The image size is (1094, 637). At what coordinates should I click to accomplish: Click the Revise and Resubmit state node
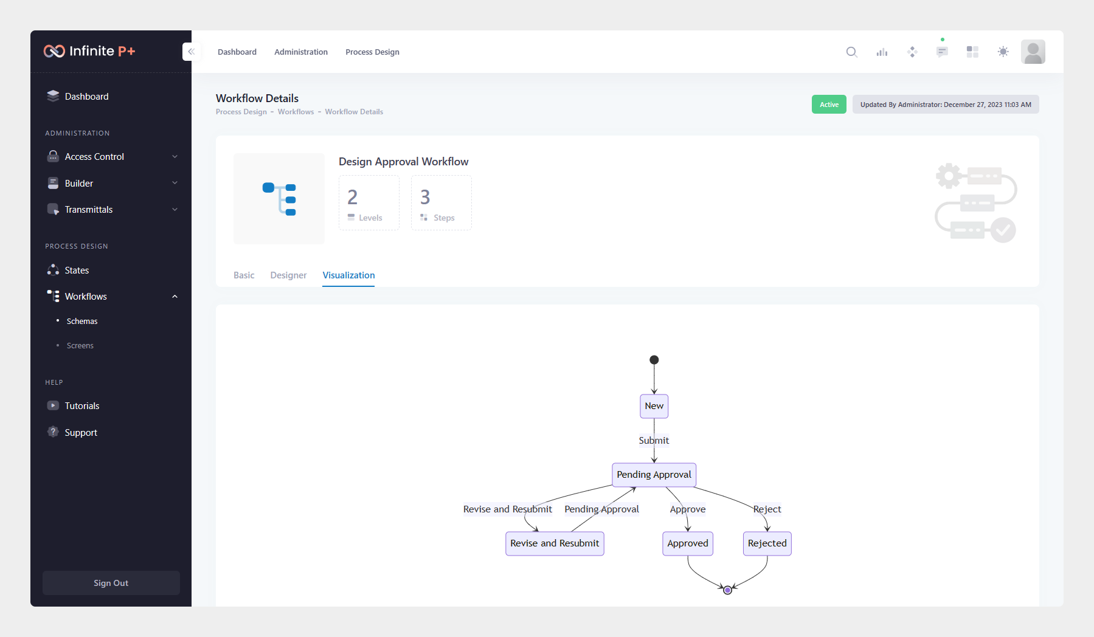point(555,543)
